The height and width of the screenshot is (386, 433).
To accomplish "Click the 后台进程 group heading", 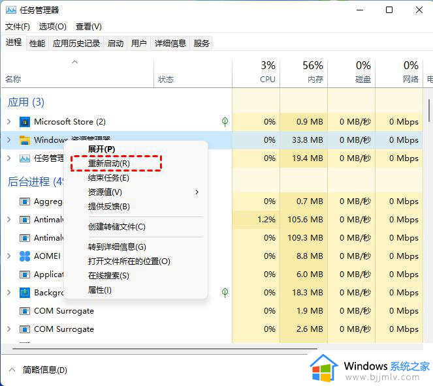I will [35, 182].
